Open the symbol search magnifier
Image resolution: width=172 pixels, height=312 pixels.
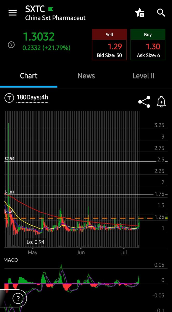click(161, 12)
